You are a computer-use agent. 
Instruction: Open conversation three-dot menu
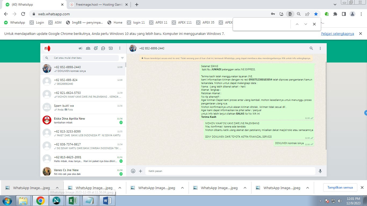click(320, 48)
